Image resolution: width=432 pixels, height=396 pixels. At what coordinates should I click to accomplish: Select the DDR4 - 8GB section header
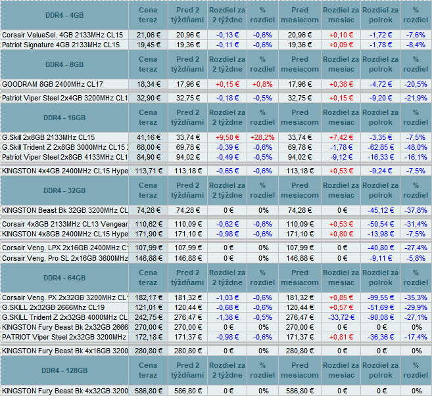(64, 64)
